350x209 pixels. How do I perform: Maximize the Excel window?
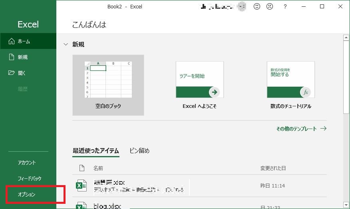(322, 6)
